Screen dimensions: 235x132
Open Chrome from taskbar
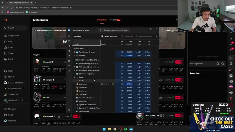click(115, 129)
